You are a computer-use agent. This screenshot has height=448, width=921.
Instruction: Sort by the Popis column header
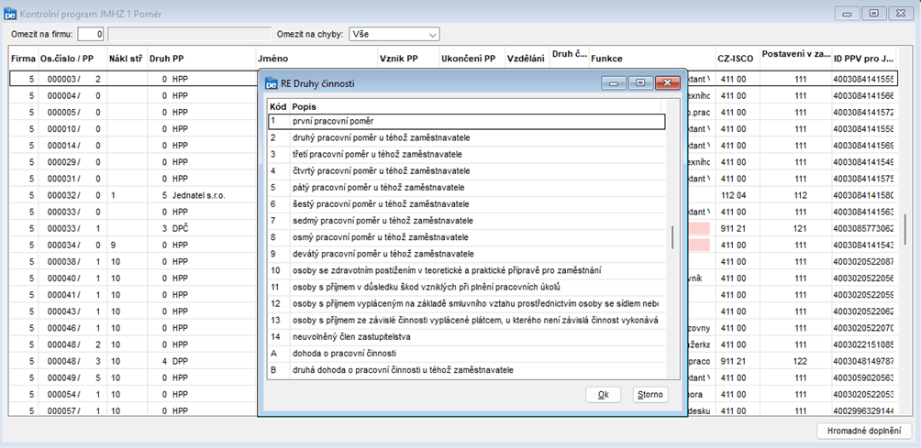pyautogui.click(x=305, y=106)
